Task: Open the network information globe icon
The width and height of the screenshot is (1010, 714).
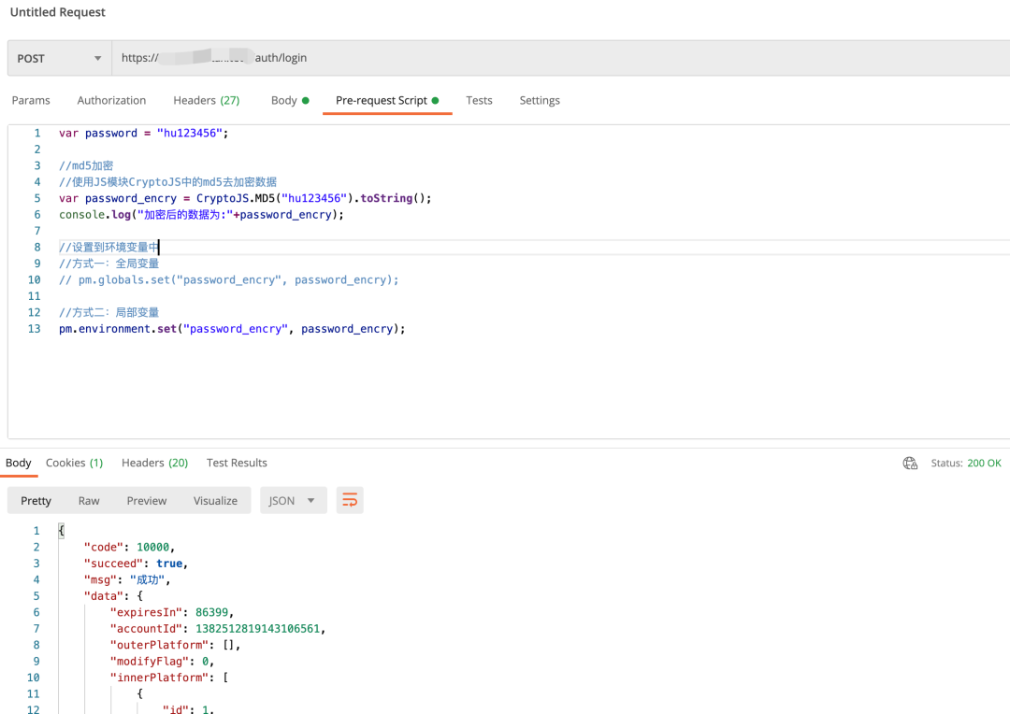Action: point(910,464)
